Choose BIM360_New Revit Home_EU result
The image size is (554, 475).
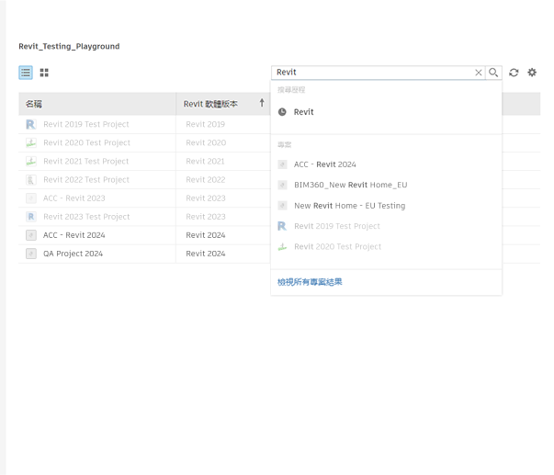point(386,185)
